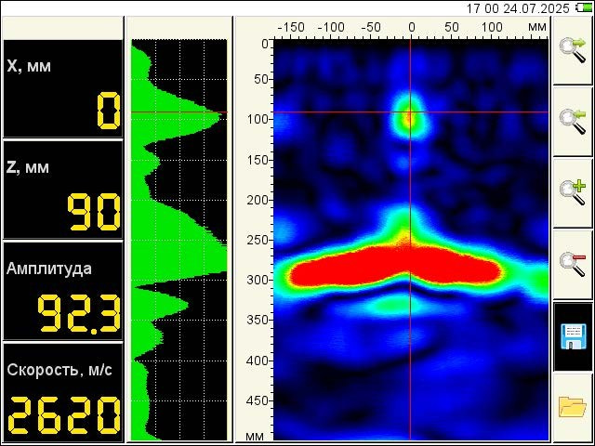Click the 100 mark on horizontal axis
The width and height of the screenshot is (595, 446).
(492, 27)
